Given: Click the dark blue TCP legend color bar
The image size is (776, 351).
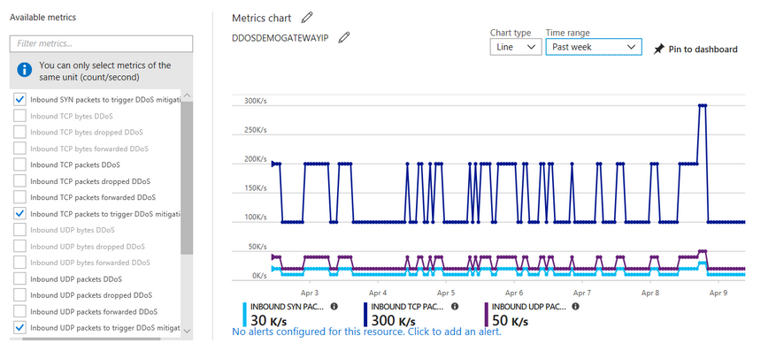Looking at the screenshot, I should pyautogui.click(x=365, y=315).
